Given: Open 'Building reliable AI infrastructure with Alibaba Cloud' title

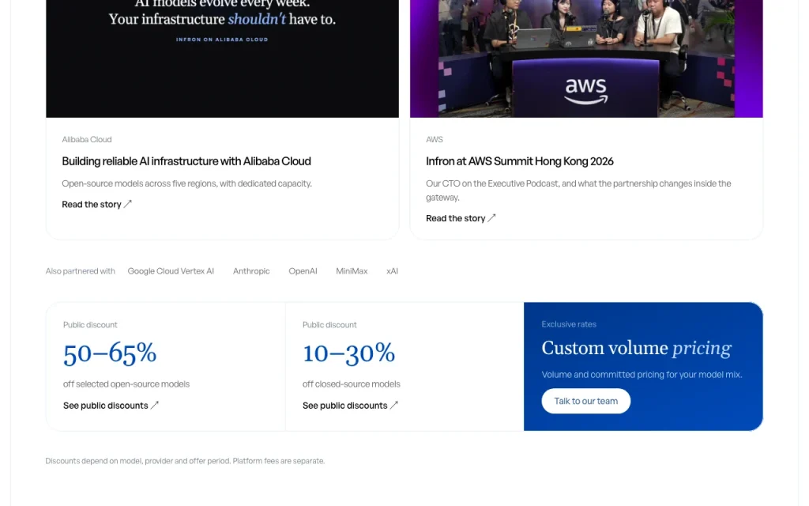Looking at the screenshot, I should click(x=186, y=161).
